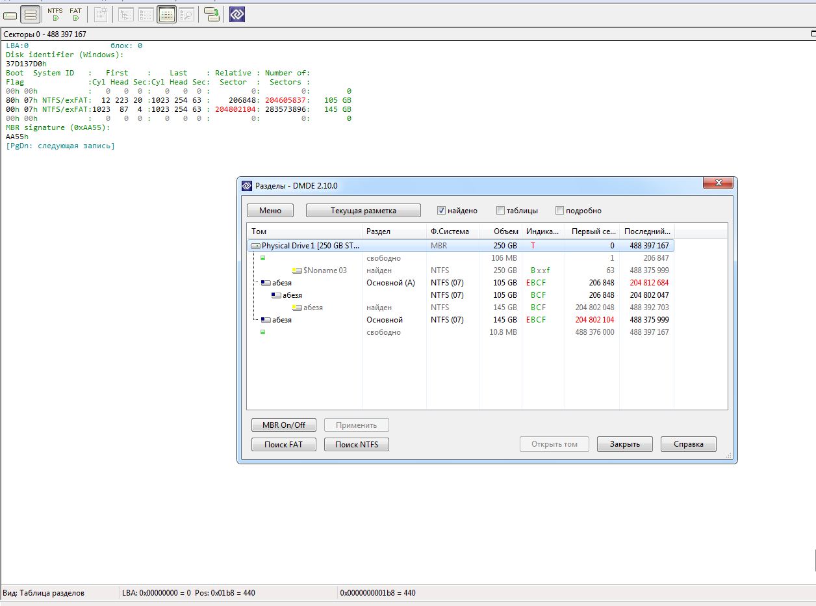
Task: Tick the "подробно" checkbox
Action: coord(559,211)
